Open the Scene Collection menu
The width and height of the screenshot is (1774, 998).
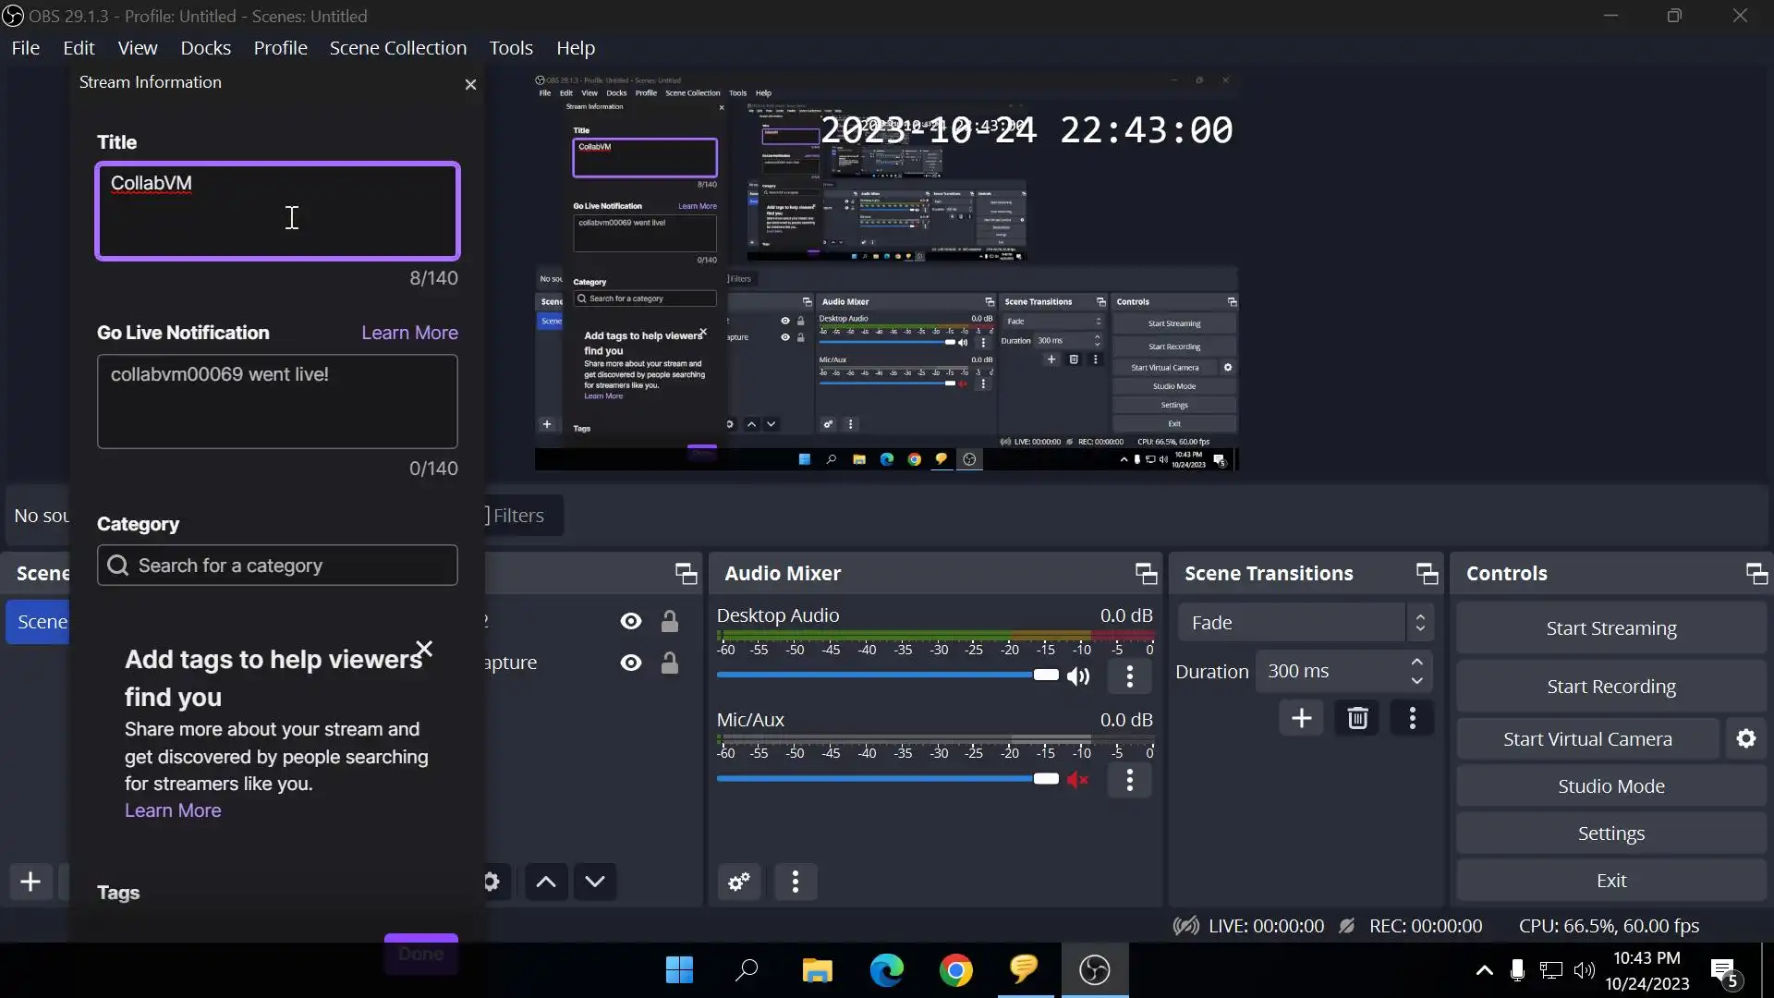397,48
